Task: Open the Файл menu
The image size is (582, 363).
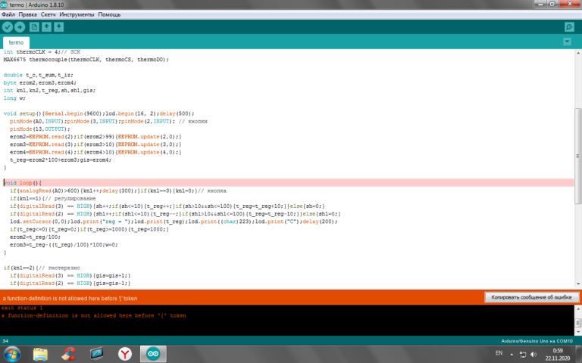Action: click(8, 14)
